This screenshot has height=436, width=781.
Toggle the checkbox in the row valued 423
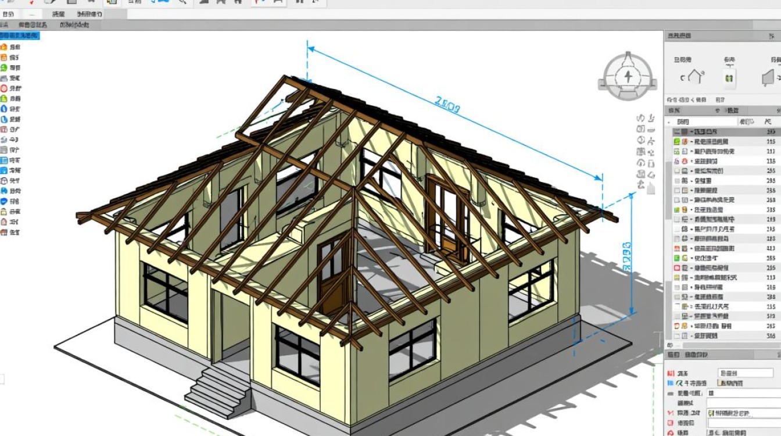tap(677, 248)
